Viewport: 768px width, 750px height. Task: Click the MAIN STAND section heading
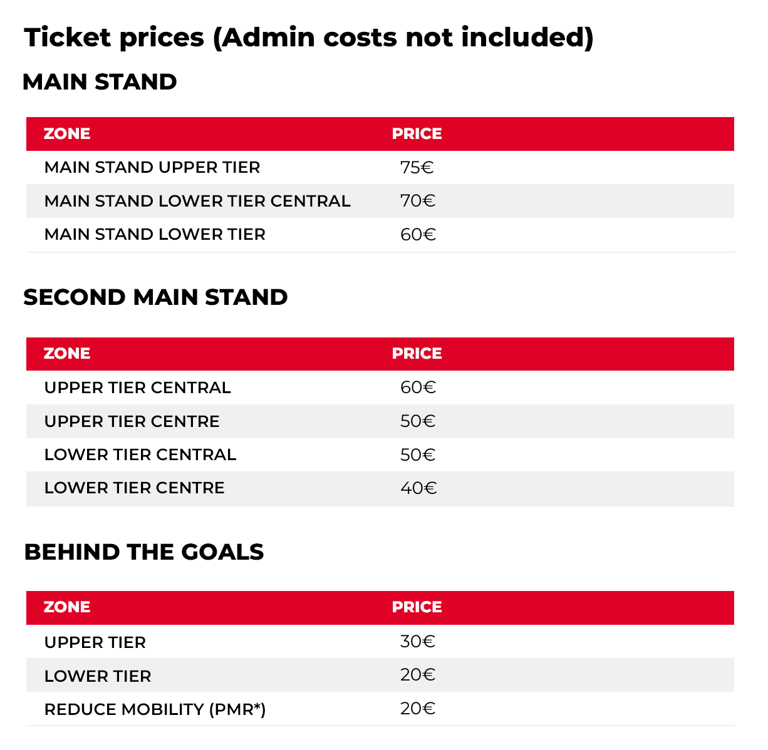tap(100, 82)
